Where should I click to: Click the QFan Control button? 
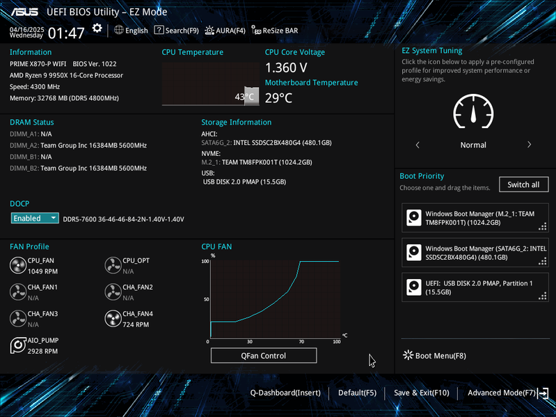[x=264, y=356]
